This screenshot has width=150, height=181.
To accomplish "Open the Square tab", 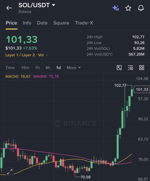I will click(61, 23).
